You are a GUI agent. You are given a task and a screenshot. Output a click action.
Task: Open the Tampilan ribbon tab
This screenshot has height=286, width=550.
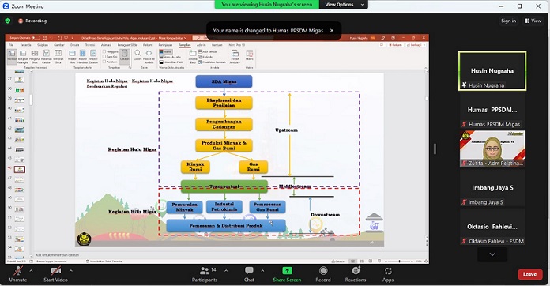pyautogui.click(x=185, y=45)
